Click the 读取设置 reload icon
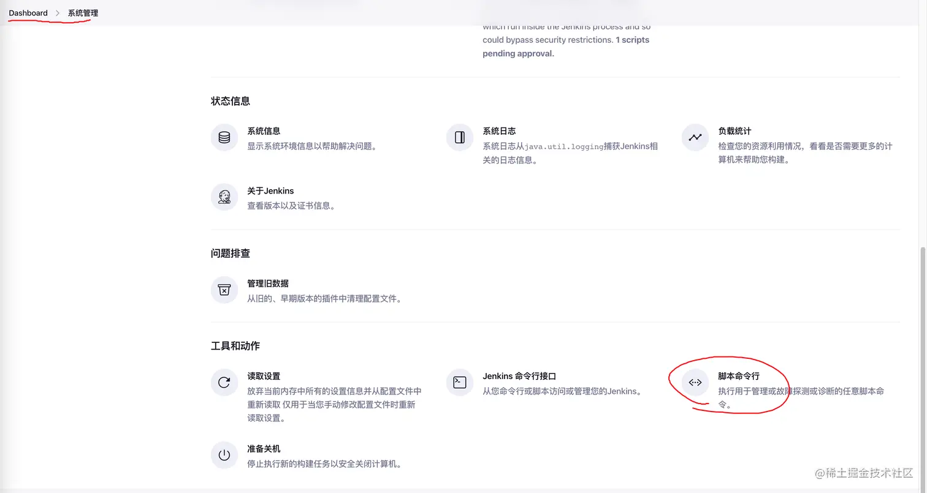This screenshot has width=927, height=493. point(224,382)
